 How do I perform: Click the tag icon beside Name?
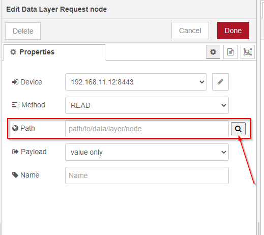15,175
